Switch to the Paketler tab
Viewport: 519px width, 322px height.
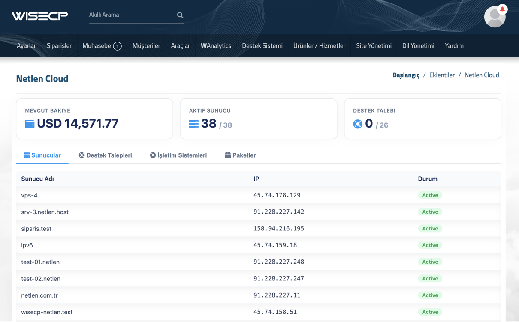tap(240, 155)
